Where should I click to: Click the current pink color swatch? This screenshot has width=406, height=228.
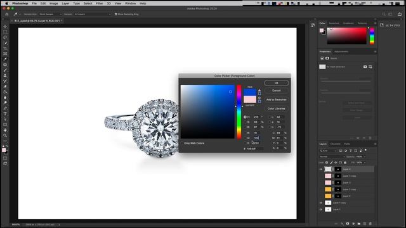click(x=250, y=99)
